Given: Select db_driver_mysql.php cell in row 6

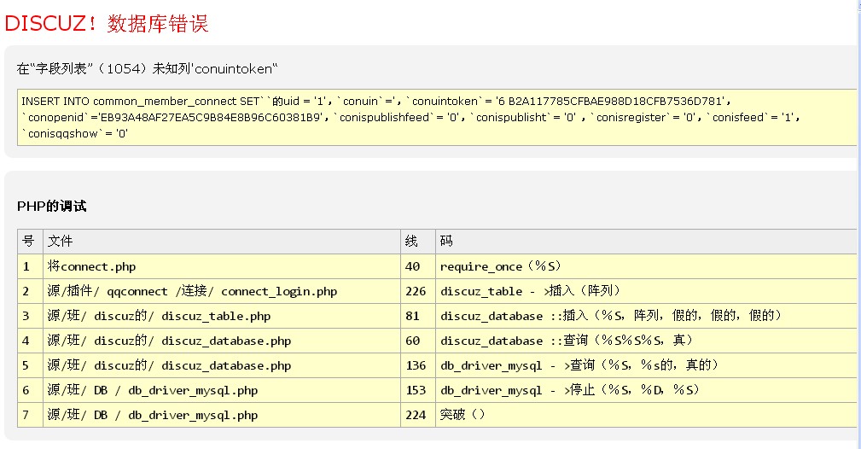Looking at the screenshot, I should pyautogui.click(x=222, y=390).
